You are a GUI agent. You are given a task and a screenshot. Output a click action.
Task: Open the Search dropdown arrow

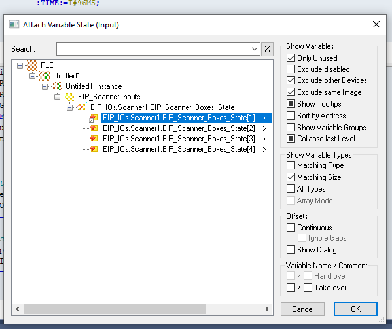tap(255, 48)
